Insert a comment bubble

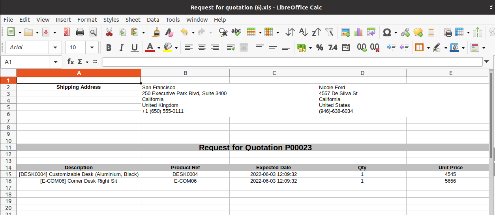(x=418, y=32)
